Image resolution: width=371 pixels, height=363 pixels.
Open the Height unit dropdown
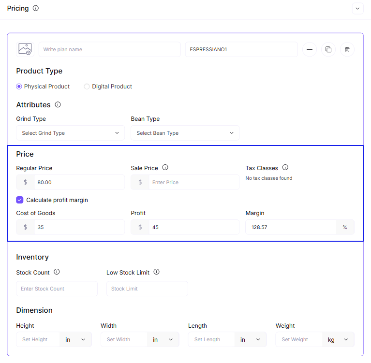(76, 340)
